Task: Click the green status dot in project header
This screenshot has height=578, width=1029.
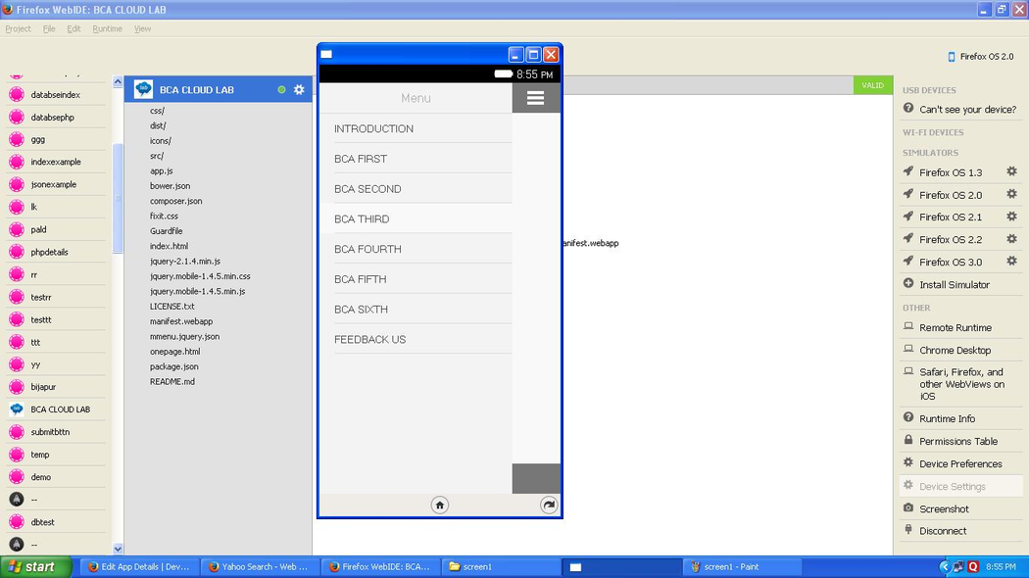Action: [x=281, y=90]
